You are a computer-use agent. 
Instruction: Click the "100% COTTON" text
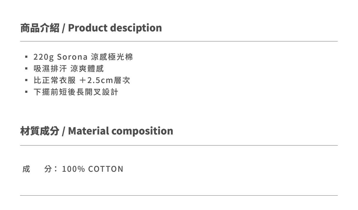coord(92,169)
